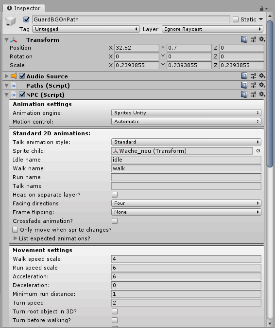This screenshot has height=328, width=275.
Task: Disable the NPC script component checkbox
Action: coord(22,94)
